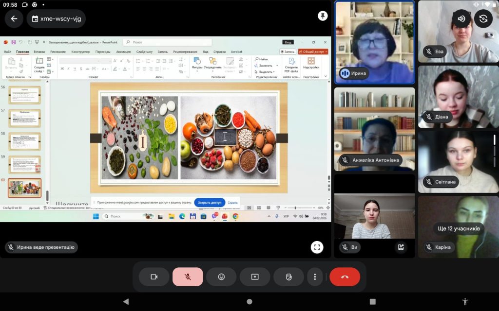Switch the camera view
499x311 pixels.
tap(483, 19)
